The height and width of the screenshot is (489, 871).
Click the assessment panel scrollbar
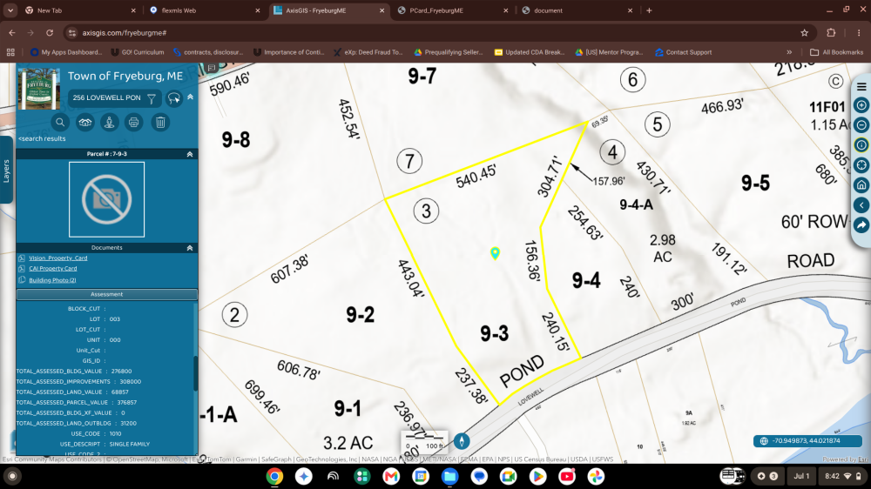pos(195,373)
